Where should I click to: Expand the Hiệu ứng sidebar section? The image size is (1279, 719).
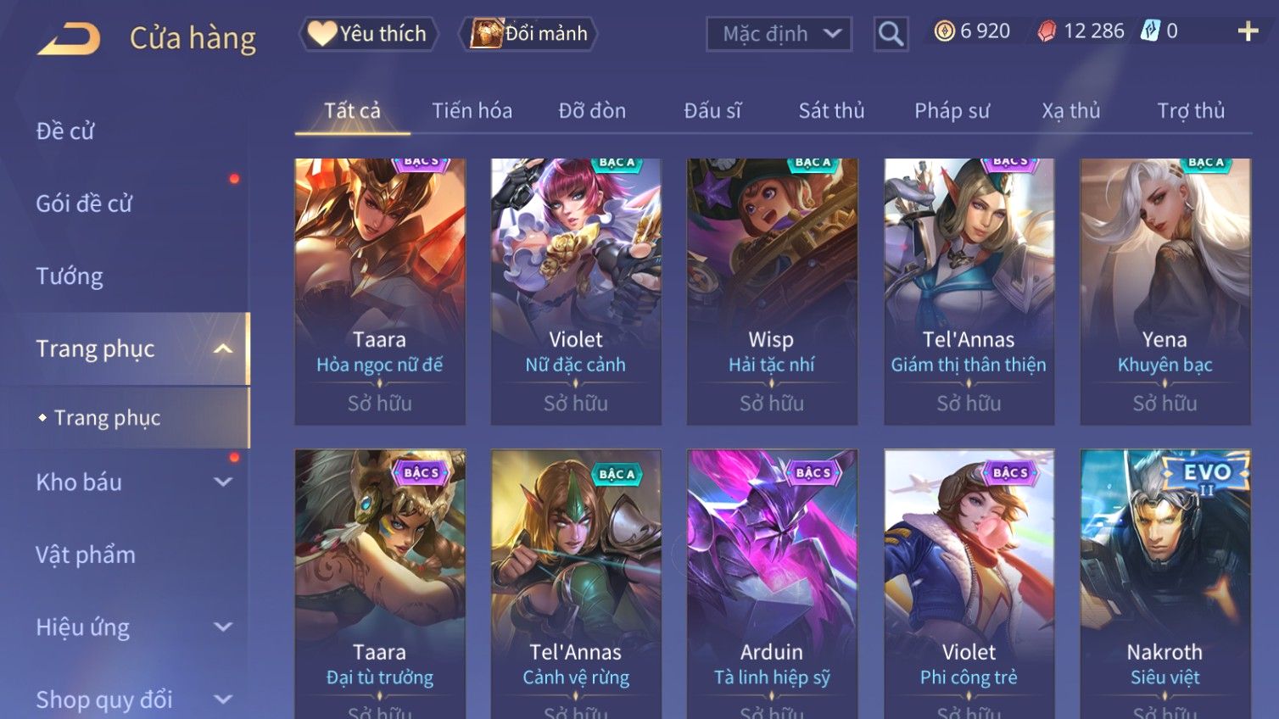(x=223, y=627)
